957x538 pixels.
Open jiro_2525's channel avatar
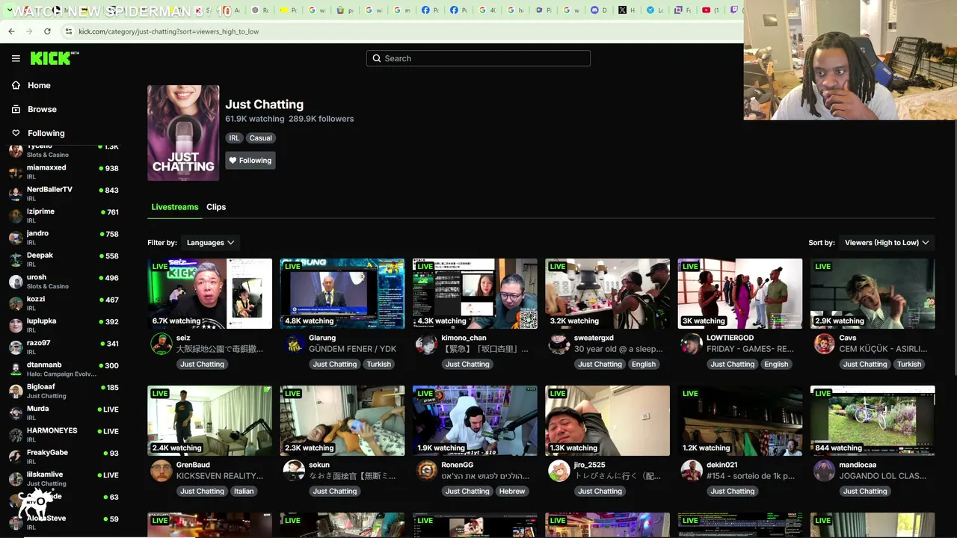tap(559, 471)
